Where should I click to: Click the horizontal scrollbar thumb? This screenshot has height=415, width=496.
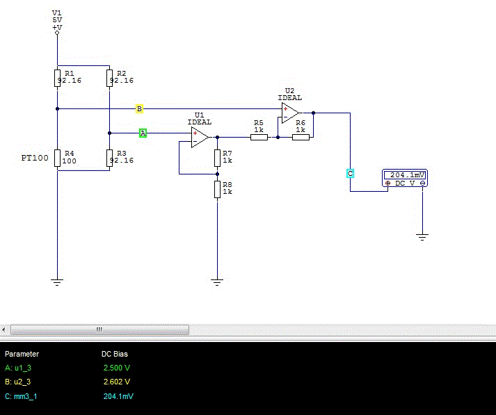(99, 329)
